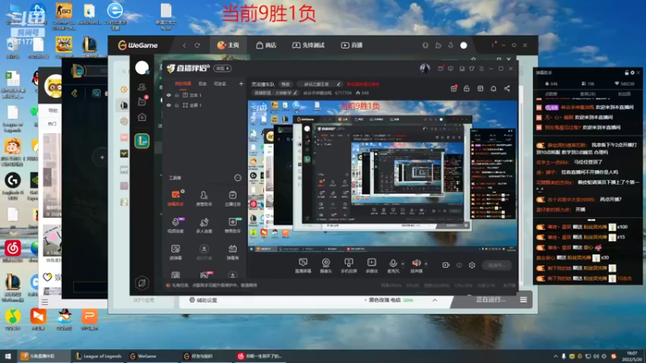Open the gift box icon in stream header

tap(454, 89)
